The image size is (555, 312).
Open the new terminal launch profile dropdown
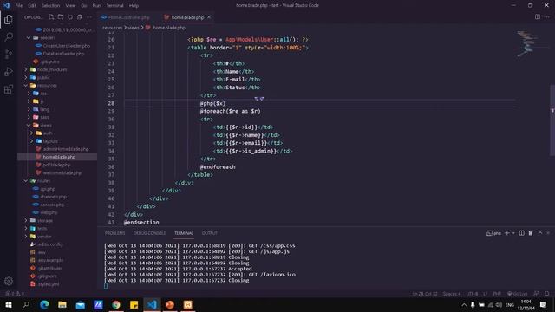513,233
